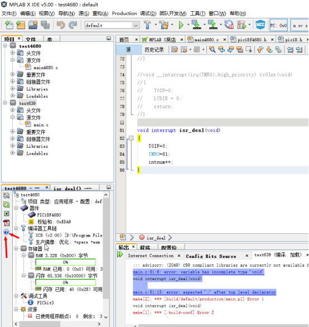This screenshot has width=309, height=327.
Task: Open the 调试(D) menu
Action: [x=148, y=13]
